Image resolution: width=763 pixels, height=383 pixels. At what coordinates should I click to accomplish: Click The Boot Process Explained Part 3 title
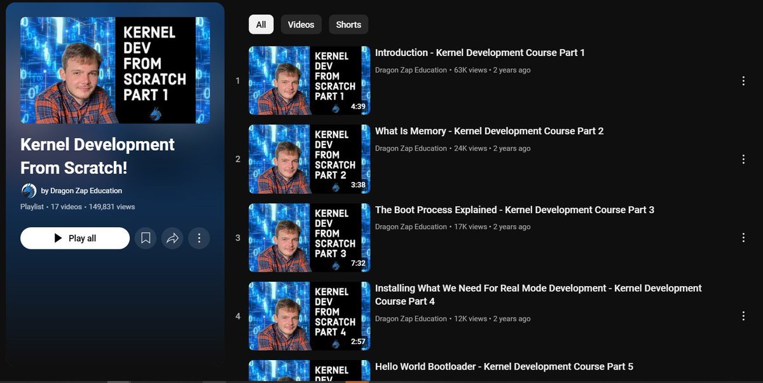click(x=514, y=210)
